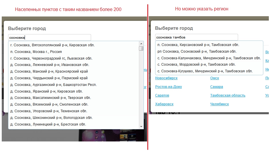This screenshot has width=270, height=151.
Task: Select 'г. Сосновка, Вятскополянский р-н, Кировская обл.'
Action: point(52,45)
